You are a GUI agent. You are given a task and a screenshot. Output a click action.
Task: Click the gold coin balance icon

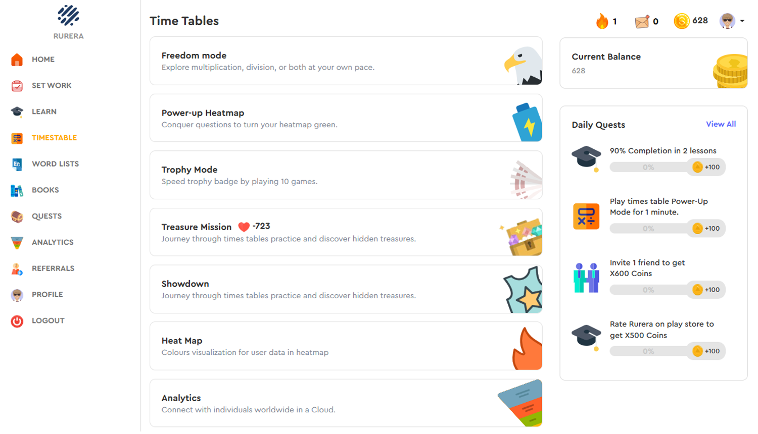(681, 21)
